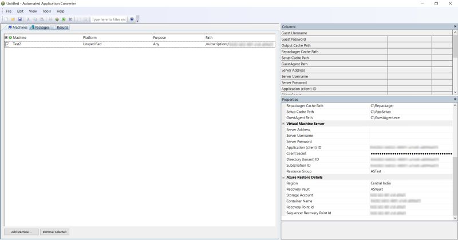Image resolution: width=458 pixels, height=240 pixels.
Task: Click the Client Secret masked value field
Action: tap(411, 154)
